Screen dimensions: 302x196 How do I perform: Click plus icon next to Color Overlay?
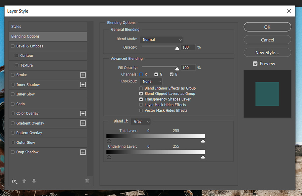[x=83, y=114]
